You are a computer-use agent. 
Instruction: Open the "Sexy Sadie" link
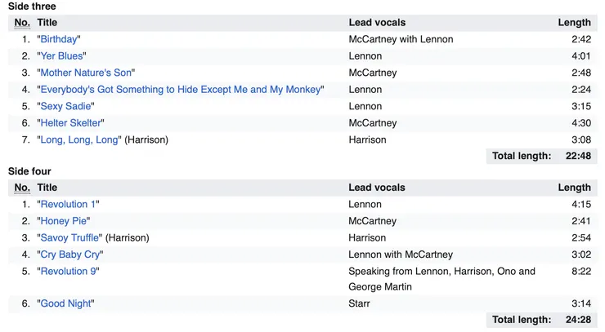67,106
